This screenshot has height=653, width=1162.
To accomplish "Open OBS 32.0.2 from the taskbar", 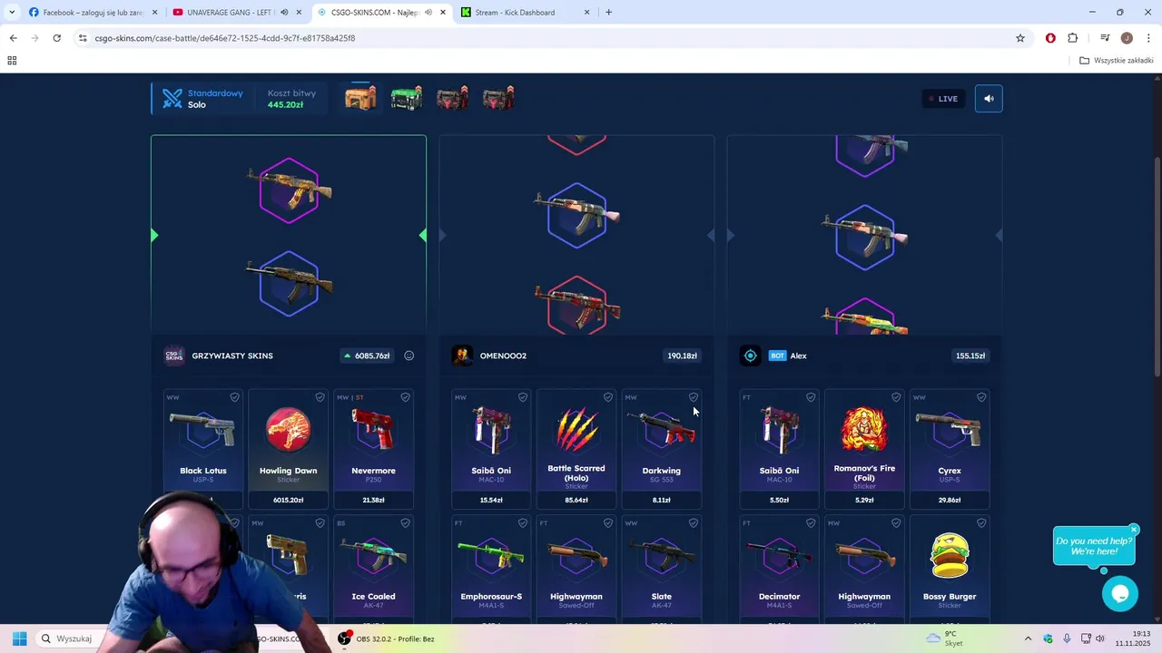I will pos(386,638).
